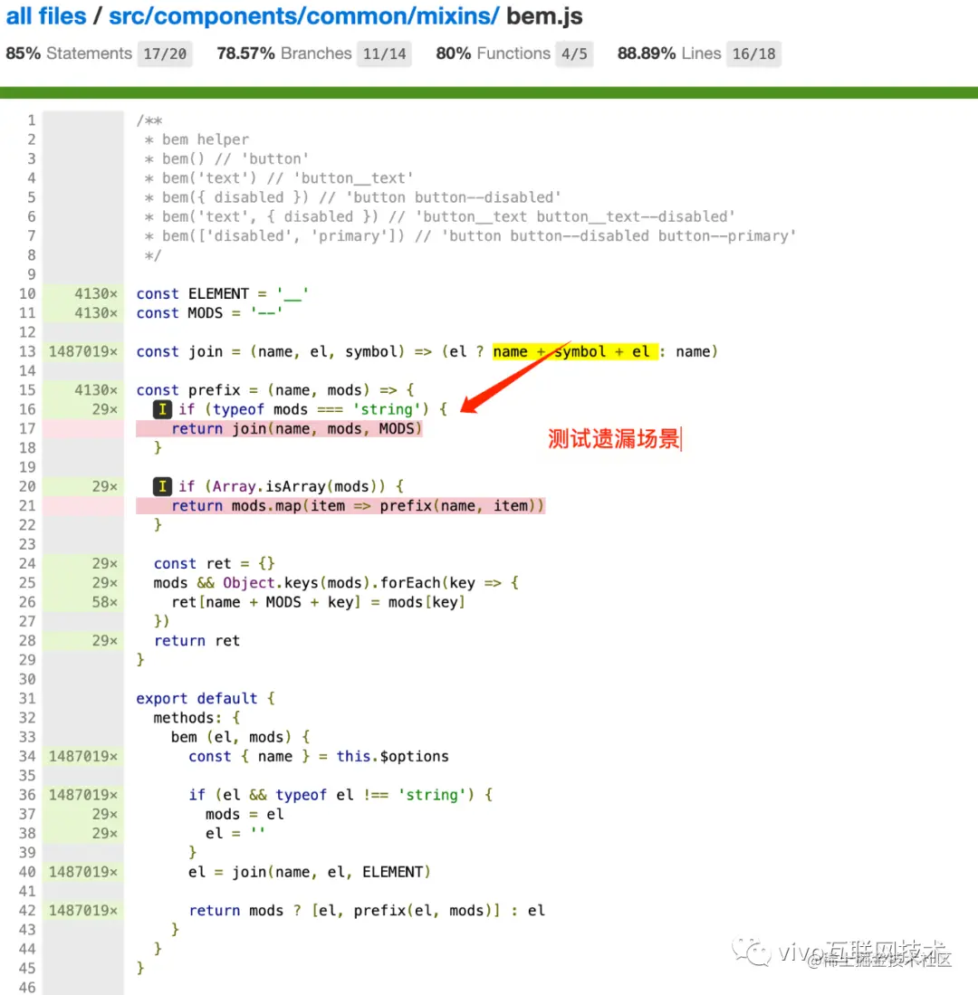The width and height of the screenshot is (978, 995).
Task: Click hit count 1487019× on line 13
Action: tap(83, 351)
